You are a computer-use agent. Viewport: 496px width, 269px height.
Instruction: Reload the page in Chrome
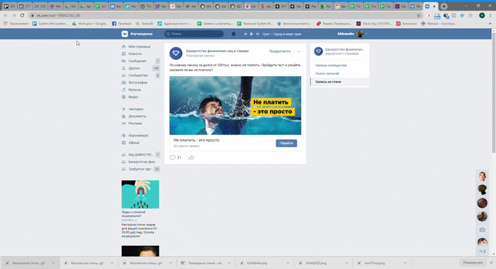(22, 15)
